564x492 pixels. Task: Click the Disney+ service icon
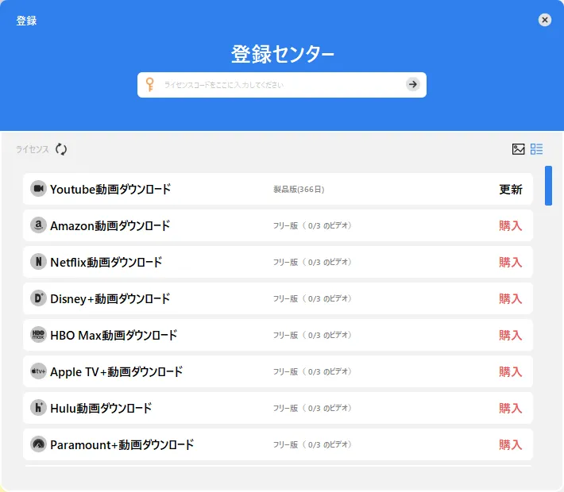pyautogui.click(x=38, y=298)
